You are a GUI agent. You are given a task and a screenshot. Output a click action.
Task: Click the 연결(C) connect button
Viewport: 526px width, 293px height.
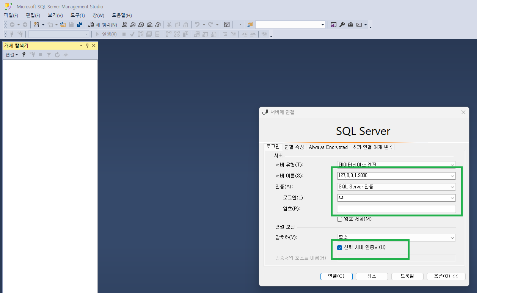click(x=336, y=276)
